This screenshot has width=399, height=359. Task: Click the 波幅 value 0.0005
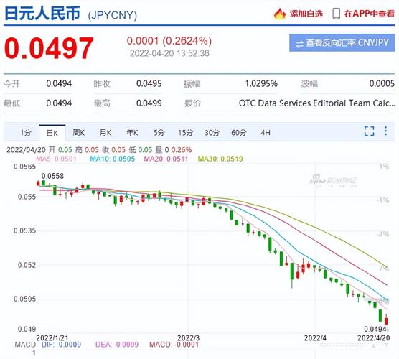pos(382,83)
